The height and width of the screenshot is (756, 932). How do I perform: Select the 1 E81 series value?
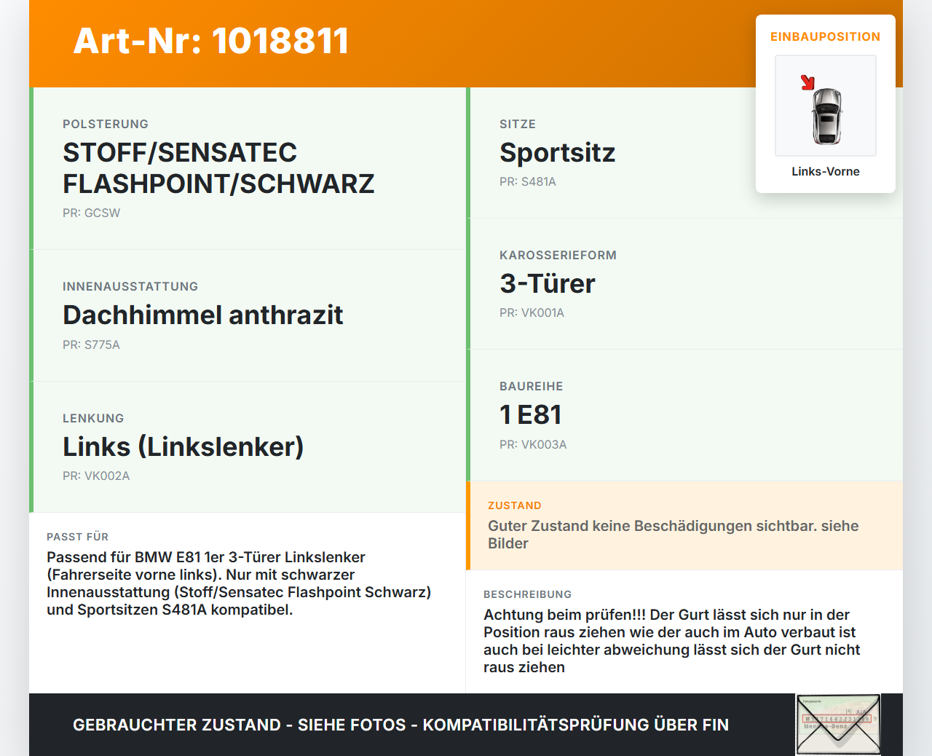click(531, 415)
